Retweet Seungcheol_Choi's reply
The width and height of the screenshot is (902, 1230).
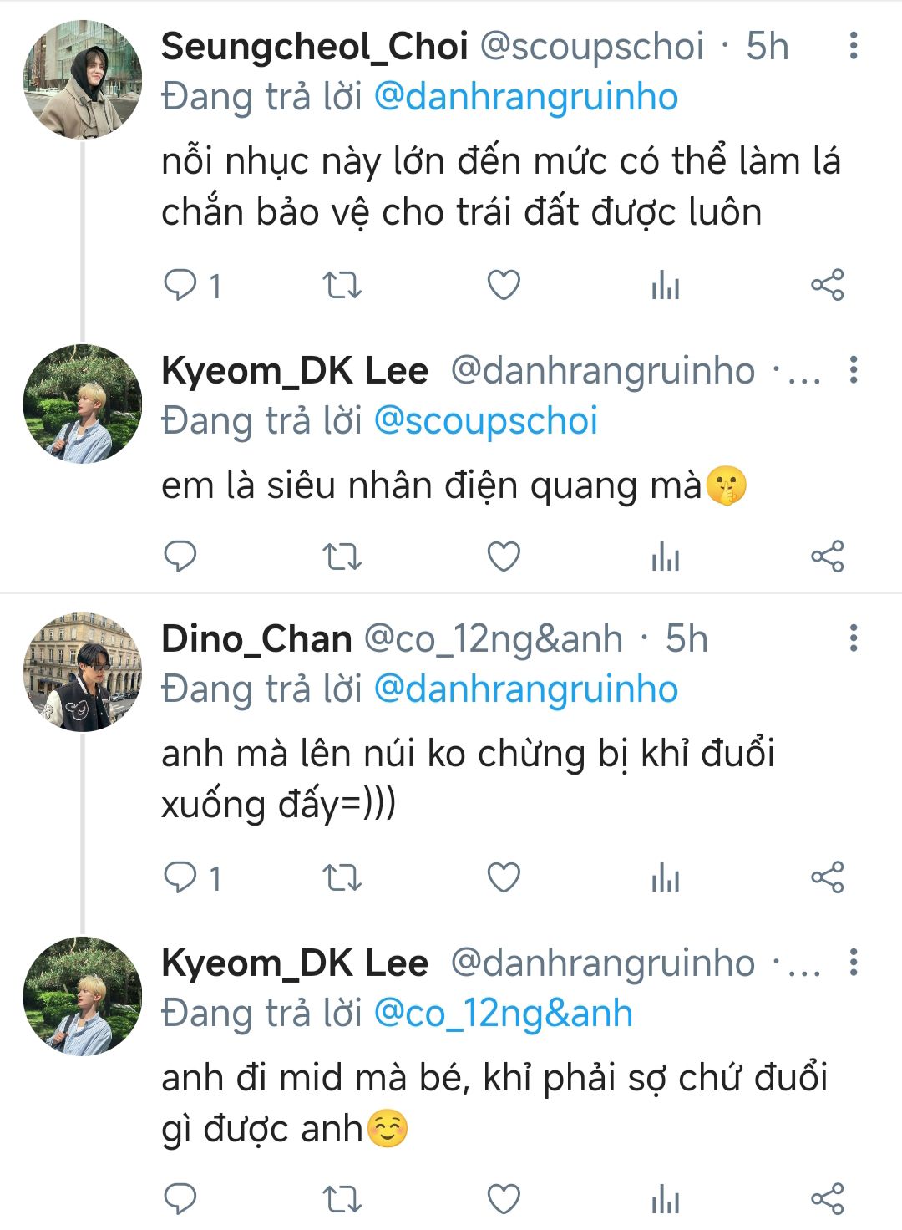pos(342,286)
